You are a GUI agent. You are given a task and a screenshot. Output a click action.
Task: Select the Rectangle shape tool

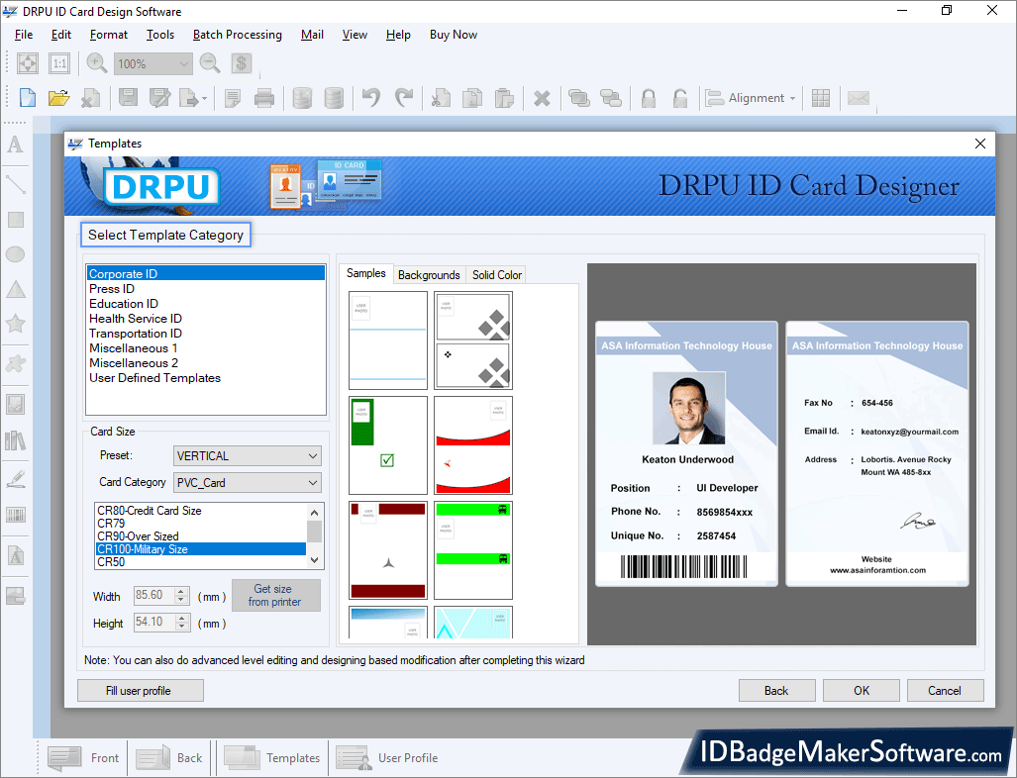[16, 220]
